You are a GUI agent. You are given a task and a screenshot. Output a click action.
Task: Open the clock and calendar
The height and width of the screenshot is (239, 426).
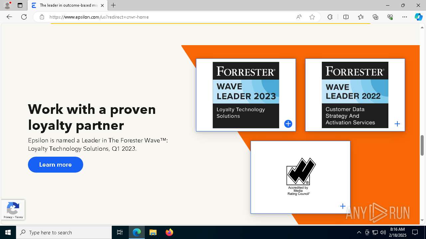(x=397, y=232)
